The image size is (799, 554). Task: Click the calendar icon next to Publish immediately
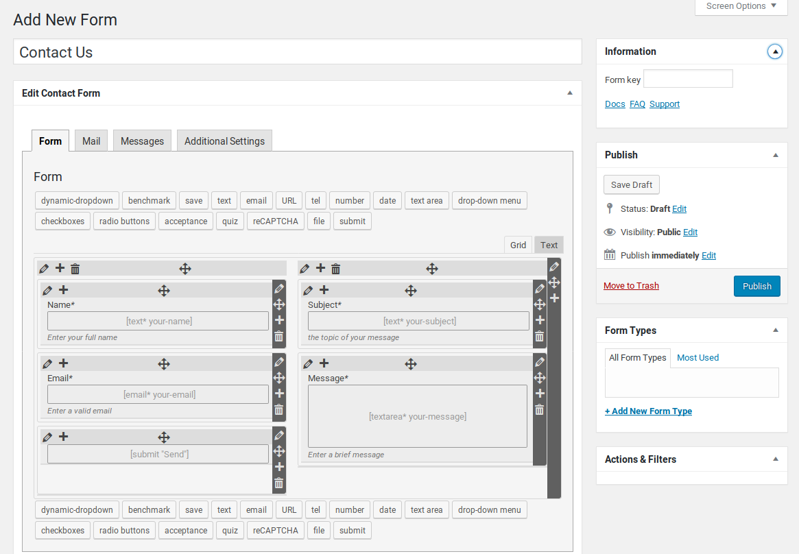610,254
